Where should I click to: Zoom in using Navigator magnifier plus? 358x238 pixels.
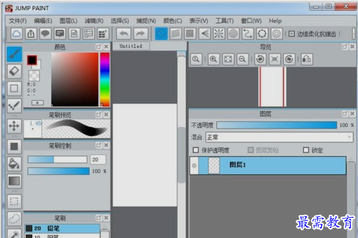213,59
